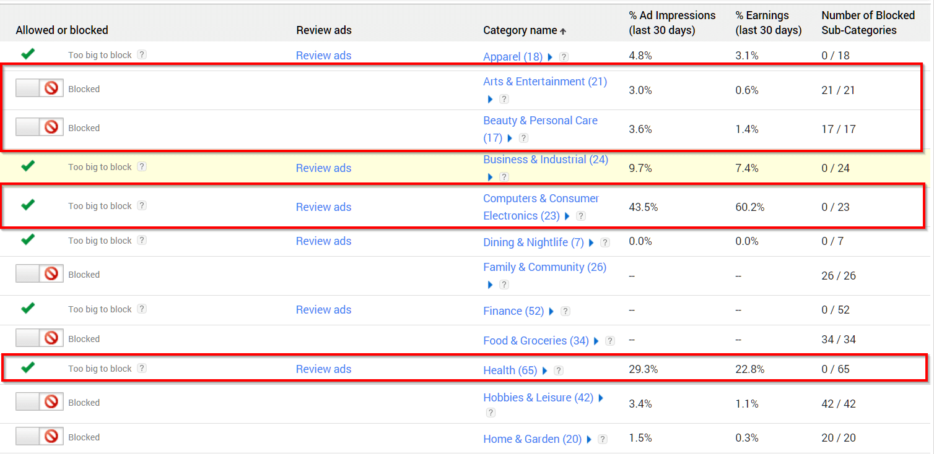This screenshot has width=934, height=454.
Task: Toggle the Home & Garden block switch
Action: [40, 437]
